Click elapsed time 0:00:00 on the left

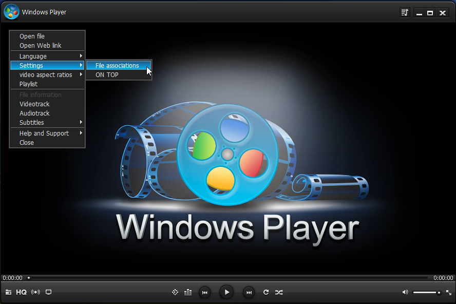(x=12, y=278)
